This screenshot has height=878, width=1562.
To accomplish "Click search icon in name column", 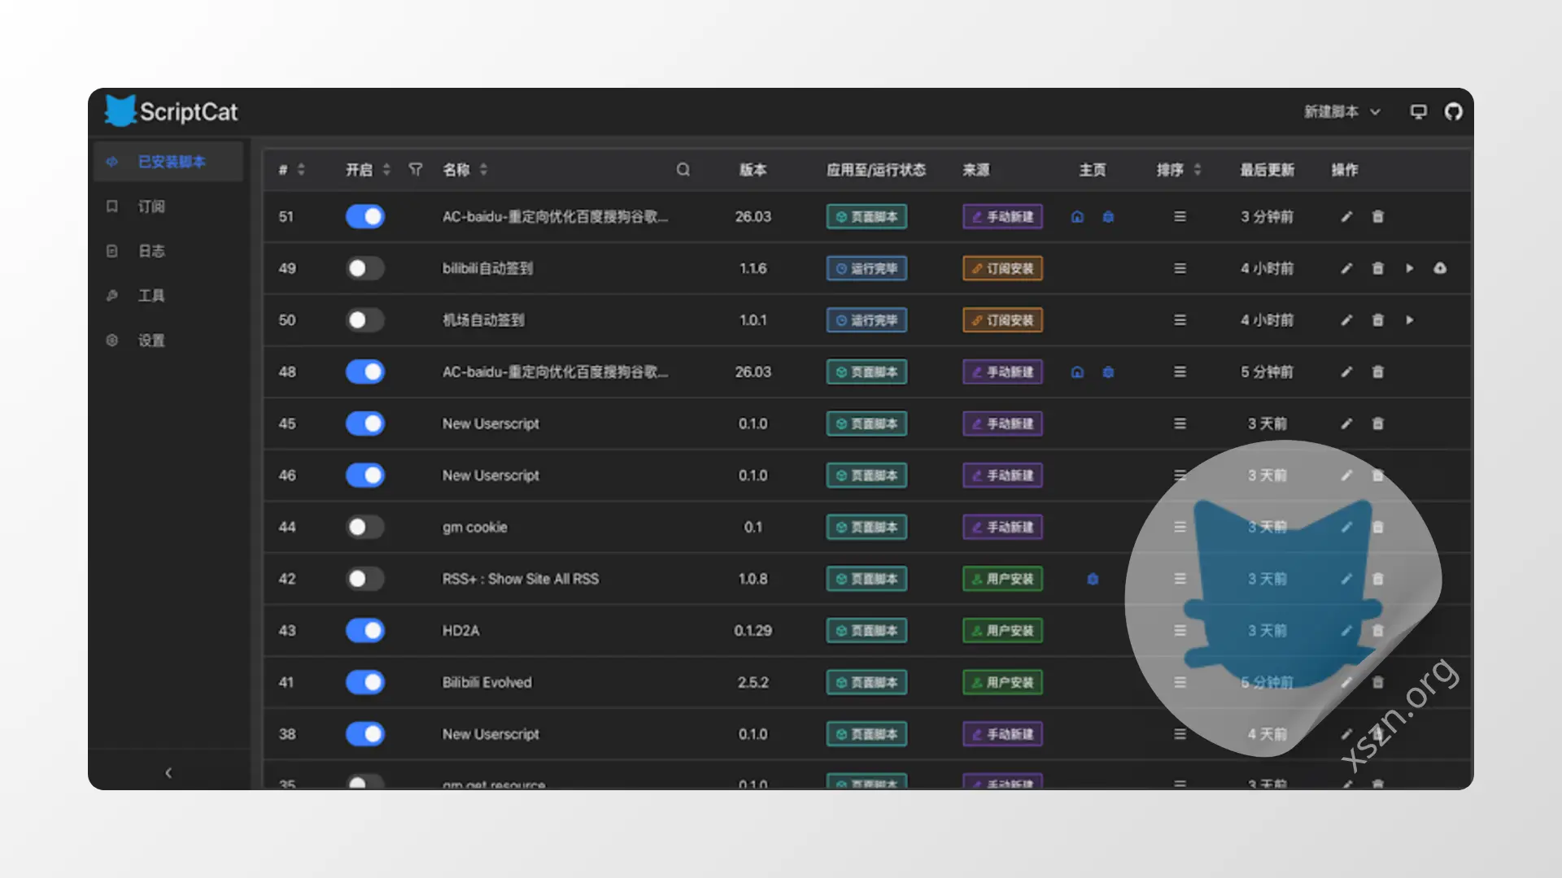I will tap(683, 169).
